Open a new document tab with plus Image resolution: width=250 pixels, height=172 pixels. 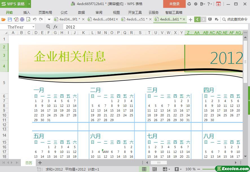click(x=191, y=19)
